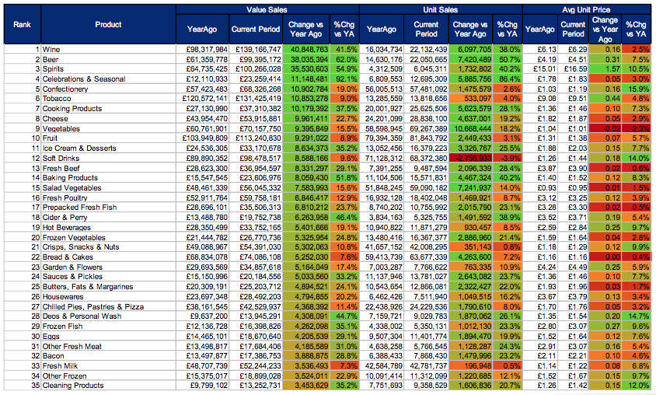This screenshot has width=656, height=395.
Task: Click Vegetables unit change 10,668,444
Action: pos(470,129)
